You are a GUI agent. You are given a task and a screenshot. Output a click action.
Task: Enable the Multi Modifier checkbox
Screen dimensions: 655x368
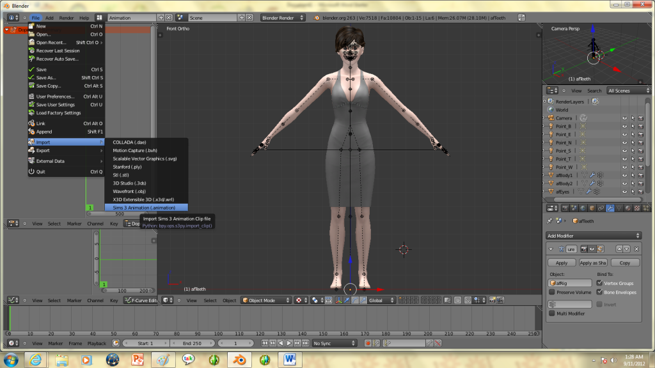(x=552, y=313)
